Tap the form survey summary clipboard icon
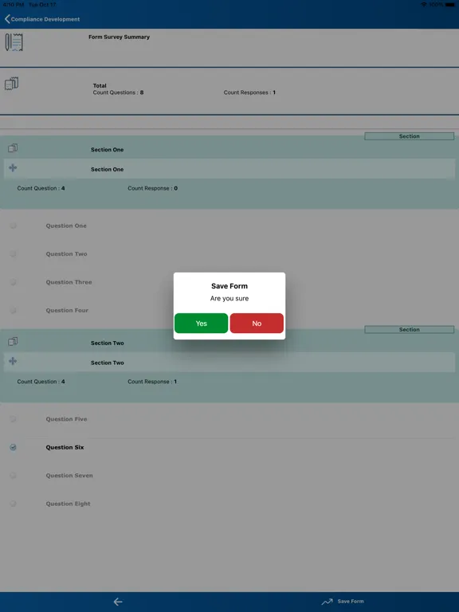 pyautogui.click(x=14, y=42)
